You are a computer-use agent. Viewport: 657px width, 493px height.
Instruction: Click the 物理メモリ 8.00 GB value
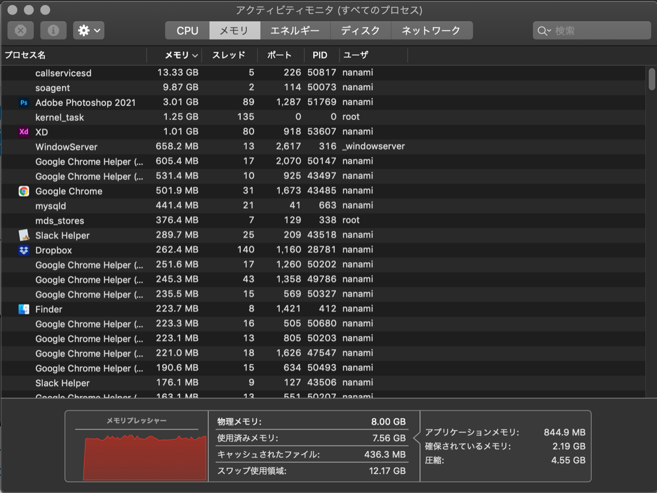[388, 422]
